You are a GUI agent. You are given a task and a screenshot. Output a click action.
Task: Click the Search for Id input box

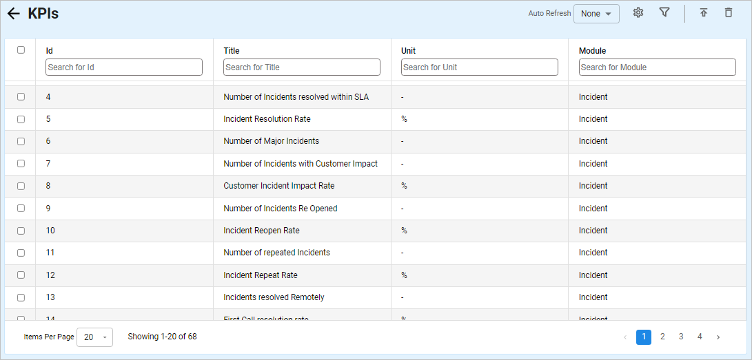(124, 67)
